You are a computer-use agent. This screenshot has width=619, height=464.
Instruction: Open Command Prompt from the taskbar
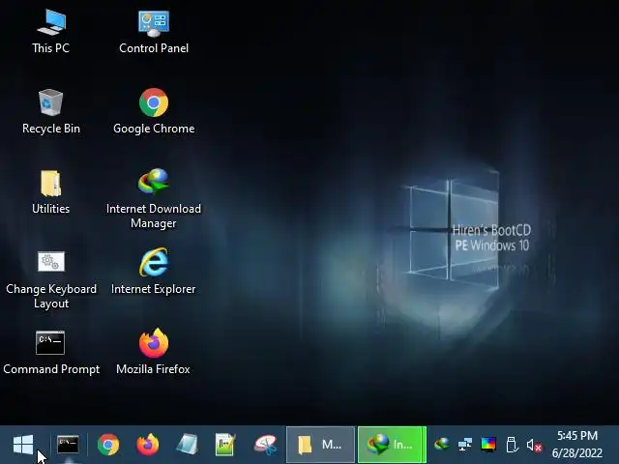[68, 445]
